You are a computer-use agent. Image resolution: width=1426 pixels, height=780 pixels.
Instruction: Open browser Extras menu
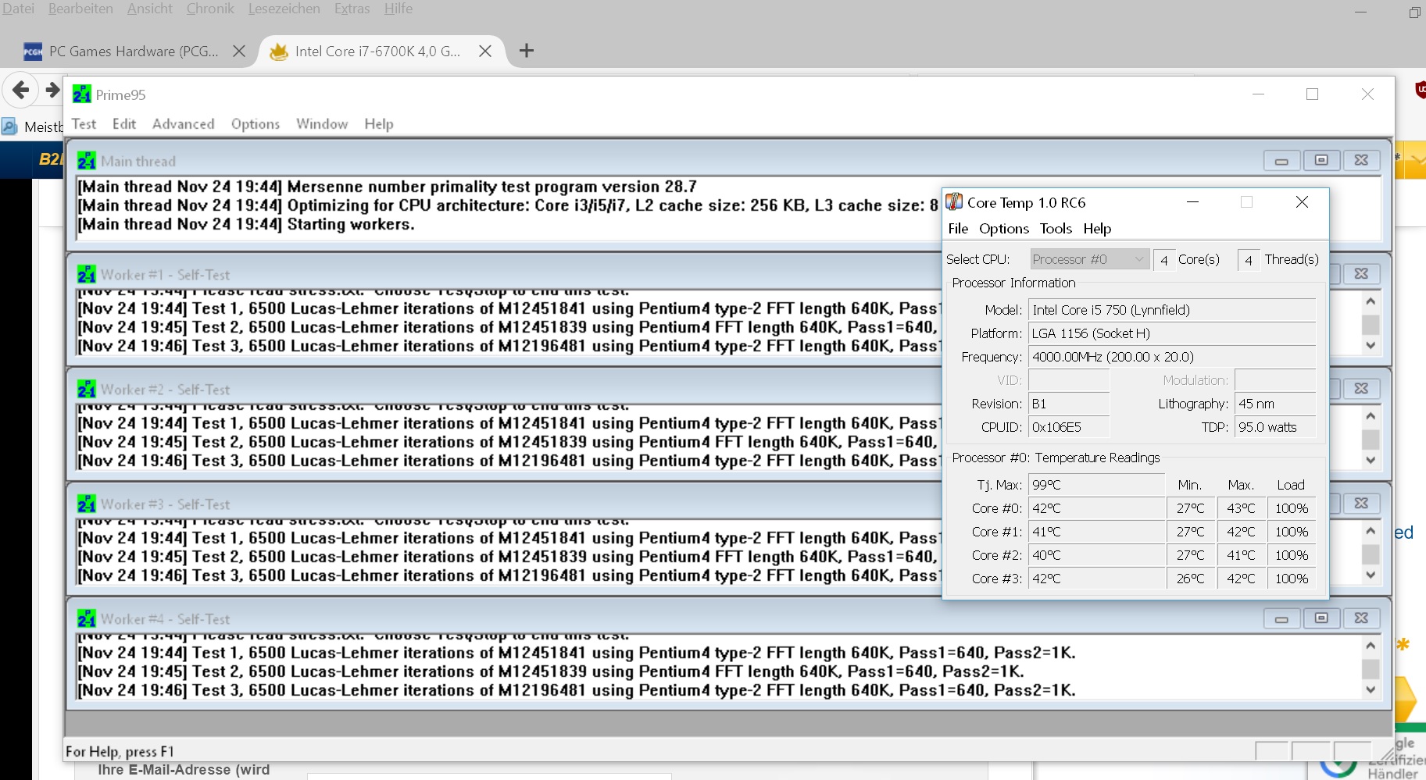click(x=352, y=9)
